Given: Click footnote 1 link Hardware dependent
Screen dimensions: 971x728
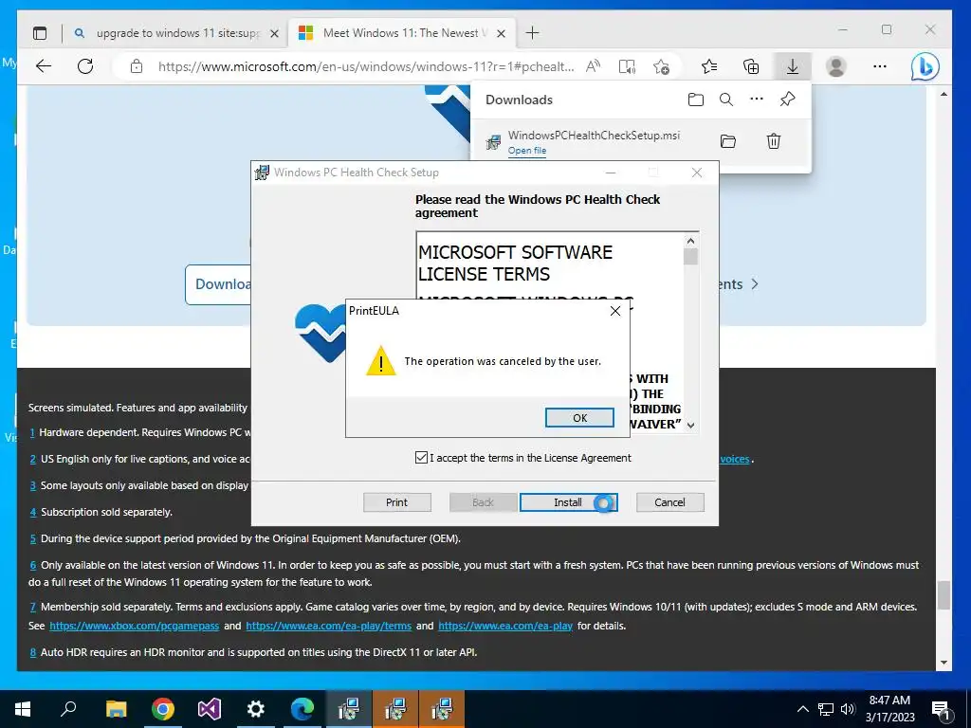Looking at the screenshot, I should (32, 432).
